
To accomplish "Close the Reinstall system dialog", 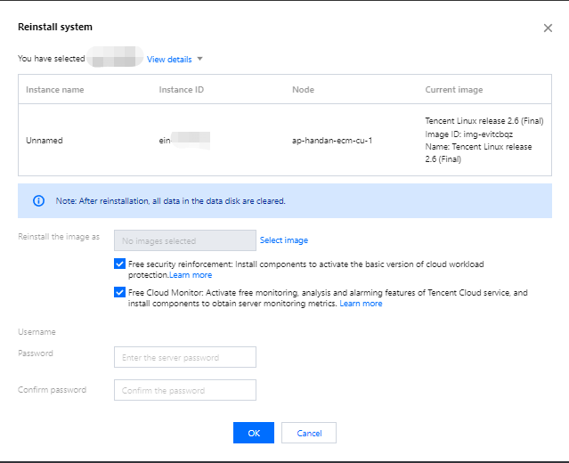I will [548, 28].
